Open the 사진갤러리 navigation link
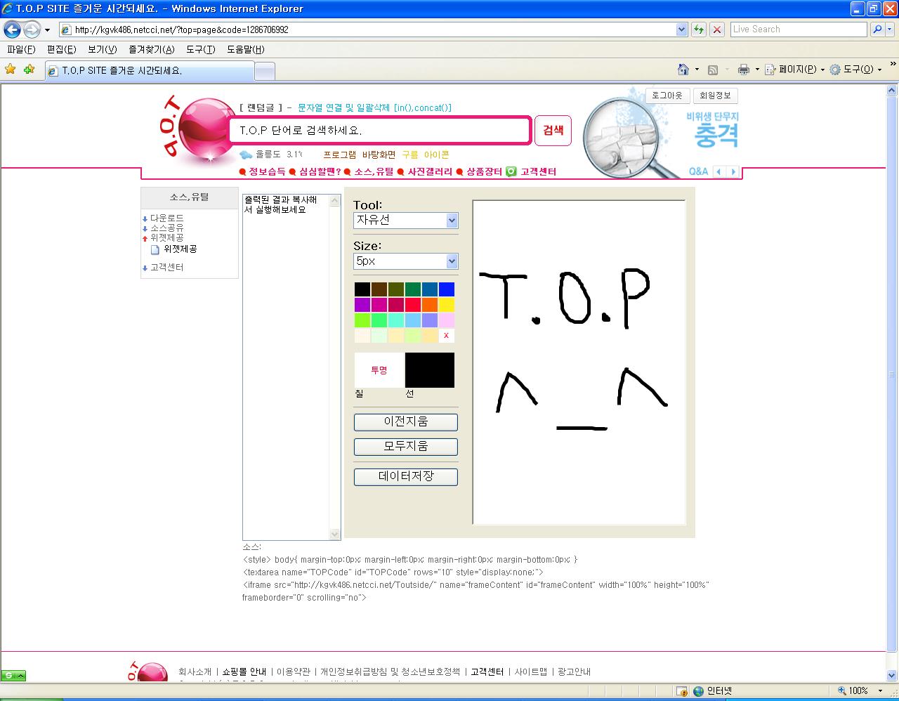Screen dimensions: 899x701 [x=430, y=171]
